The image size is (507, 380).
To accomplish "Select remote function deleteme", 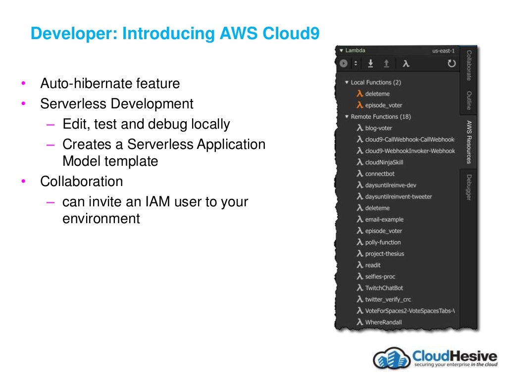I will click(x=377, y=208).
